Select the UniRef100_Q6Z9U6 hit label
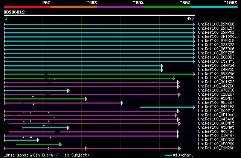The height and width of the screenshot is (158, 241). 216,49
